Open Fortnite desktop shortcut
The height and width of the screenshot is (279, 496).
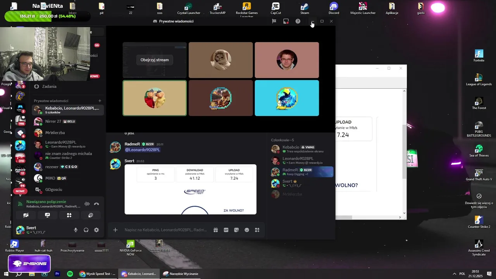pyautogui.click(x=479, y=56)
